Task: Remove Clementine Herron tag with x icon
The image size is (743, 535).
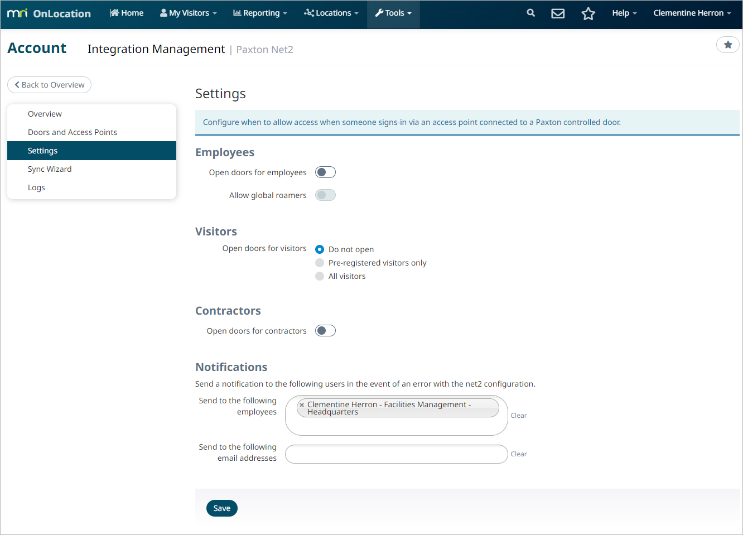Action: pos(302,404)
